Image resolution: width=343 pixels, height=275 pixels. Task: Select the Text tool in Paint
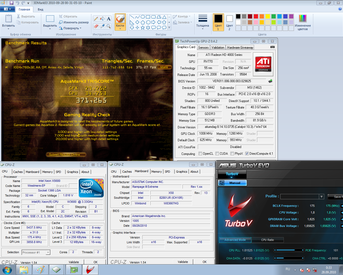[x=109, y=19]
